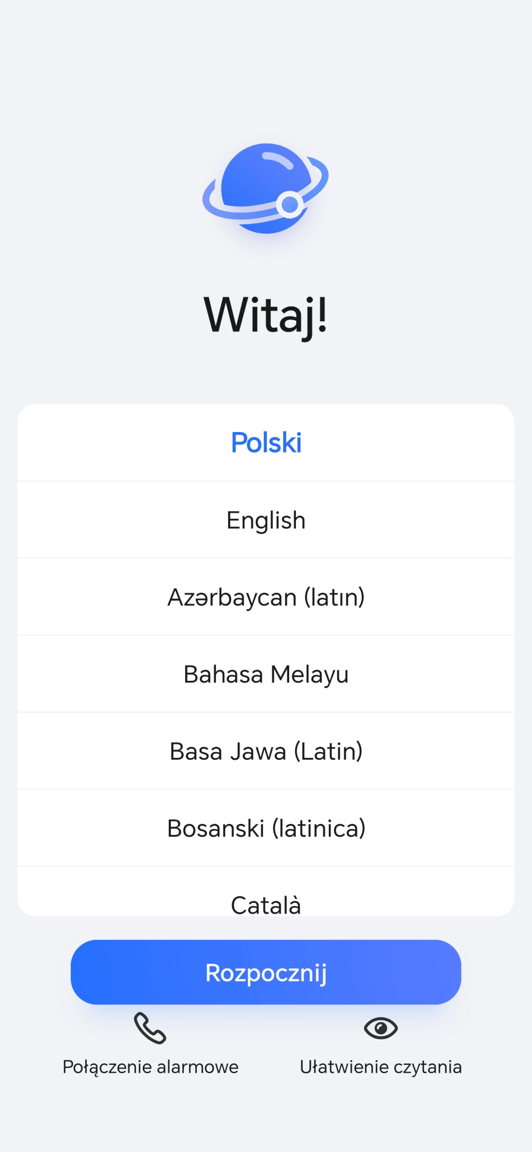Image resolution: width=532 pixels, height=1152 pixels.
Task: Choose Basa Jawa (Latin) option
Action: click(x=266, y=751)
